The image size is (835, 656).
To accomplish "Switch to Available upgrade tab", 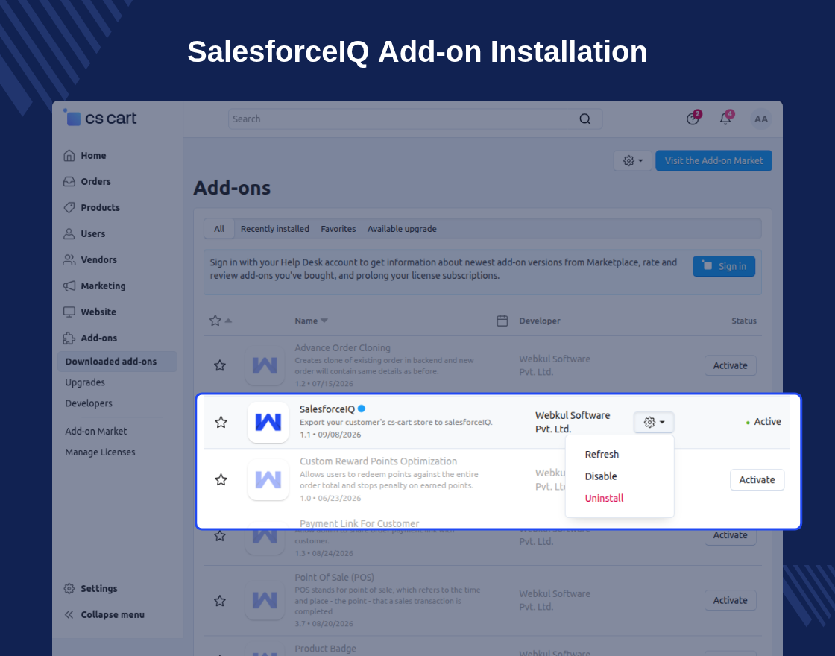I will (x=402, y=229).
